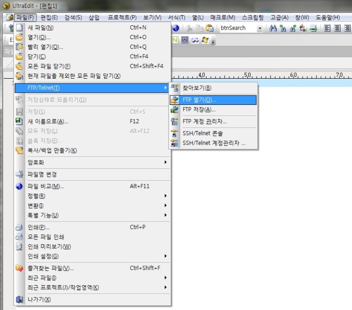Click the Find Previous binoculars icon
Screen dimensions: 352x310
[283, 28]
